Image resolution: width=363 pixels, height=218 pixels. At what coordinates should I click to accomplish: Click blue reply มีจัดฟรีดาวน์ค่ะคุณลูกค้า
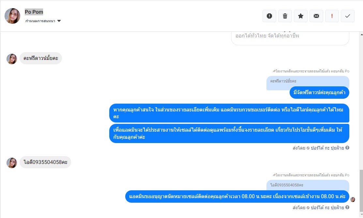(x=319, y=93)
